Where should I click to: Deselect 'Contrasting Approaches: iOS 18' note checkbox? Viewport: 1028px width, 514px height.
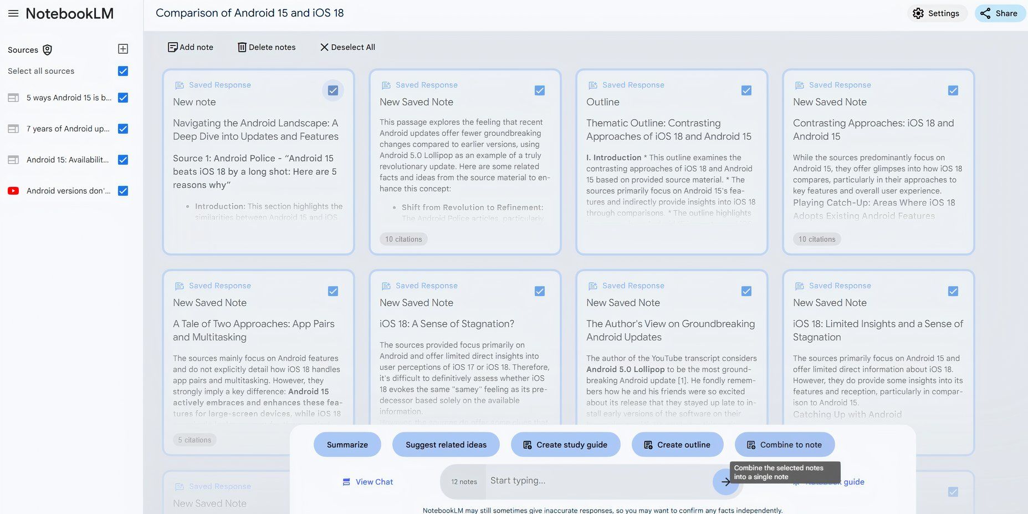[x=953, y=90]
